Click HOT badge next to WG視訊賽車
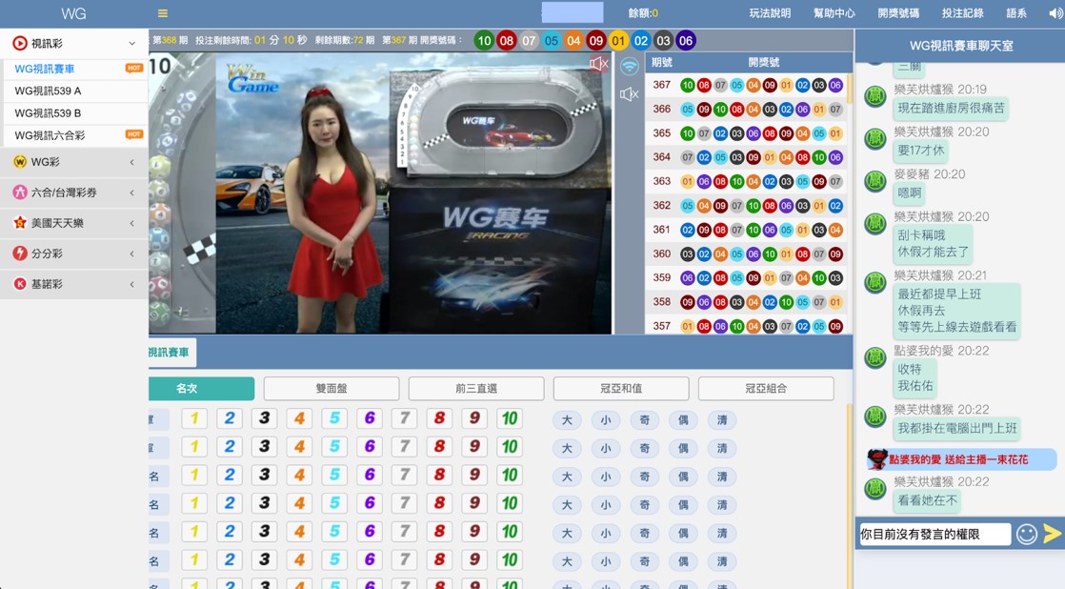This screenshot has width=1065, height=589. tap(134, 68)
